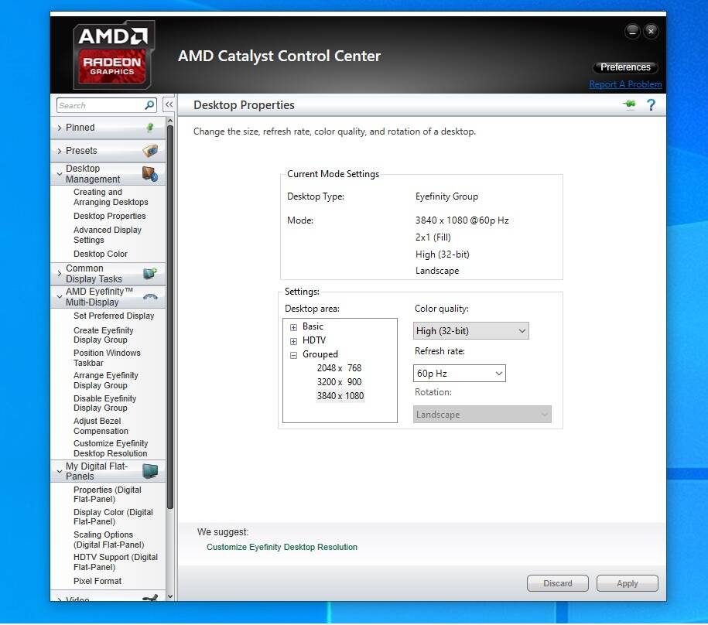
Task: Select the 3200 x 900 resolution
Action: tap(339, 382)
